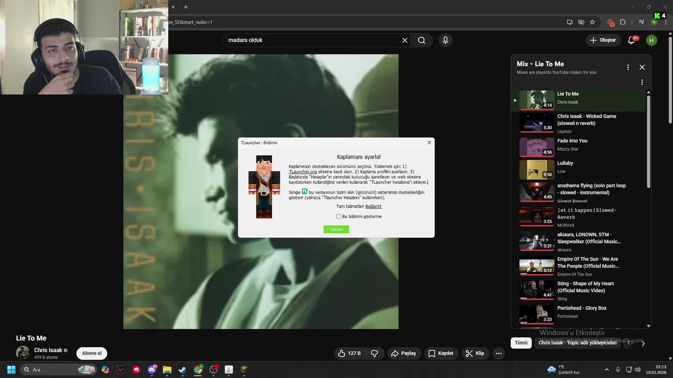Open the playlist secondary options menu
Screen dimensions: 673x378
(x=642, y=82)
